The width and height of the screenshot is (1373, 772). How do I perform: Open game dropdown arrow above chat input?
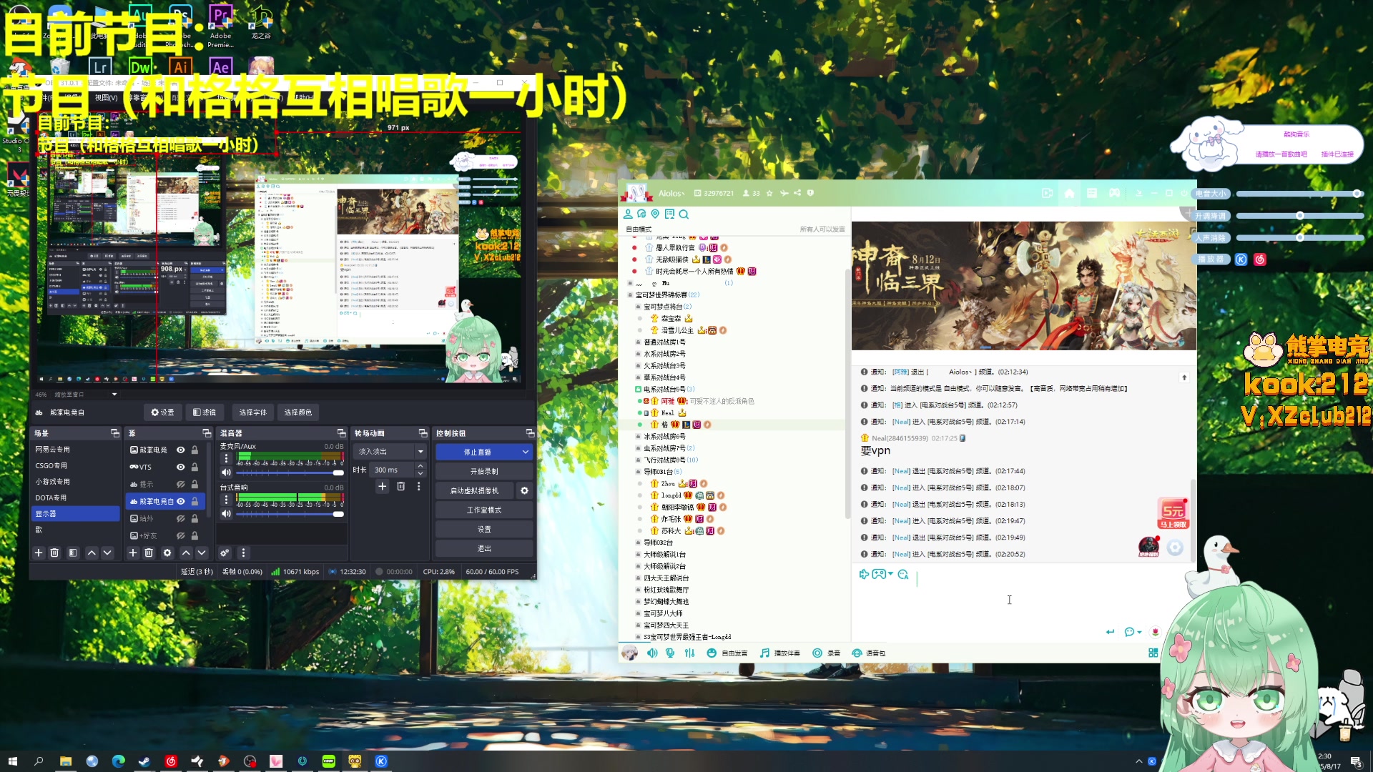(x=890, y=574)
